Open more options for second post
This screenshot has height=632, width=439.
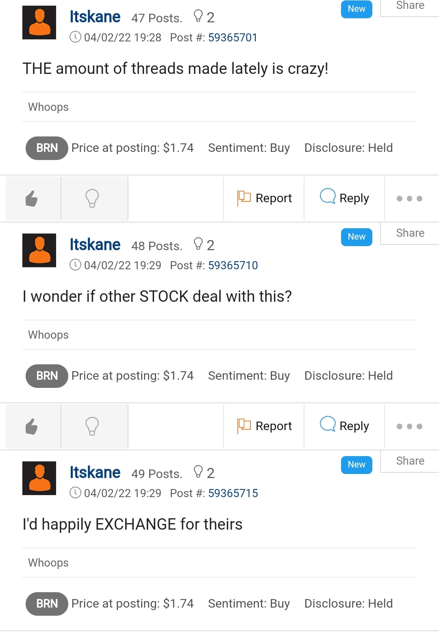click(409, 426)
